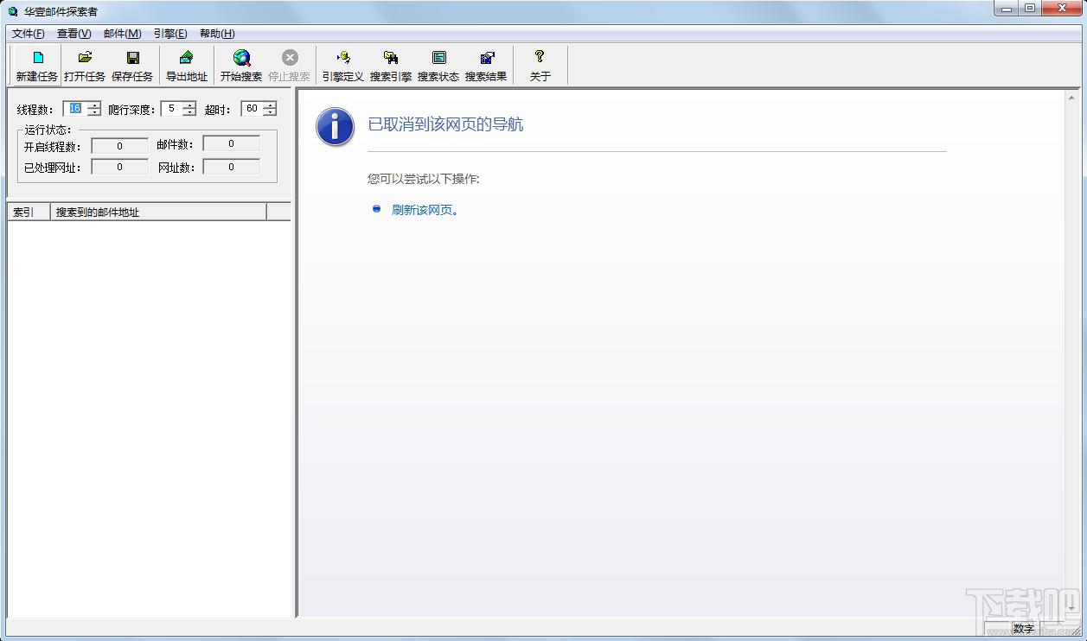Increase the 爬行深度 crawl depth

189,105
